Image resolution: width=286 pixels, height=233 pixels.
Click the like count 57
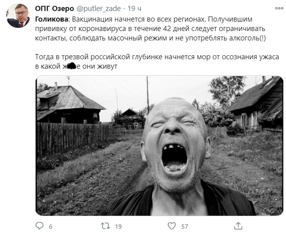pos(185,226)
